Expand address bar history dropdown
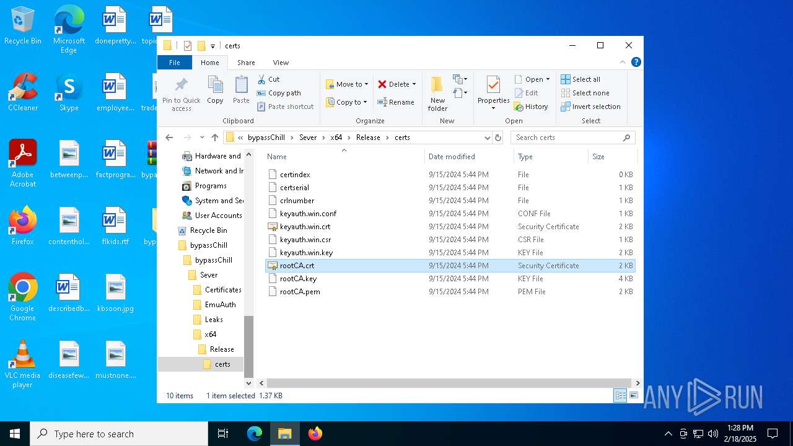 pyautogui.click(x=487, y=138)
